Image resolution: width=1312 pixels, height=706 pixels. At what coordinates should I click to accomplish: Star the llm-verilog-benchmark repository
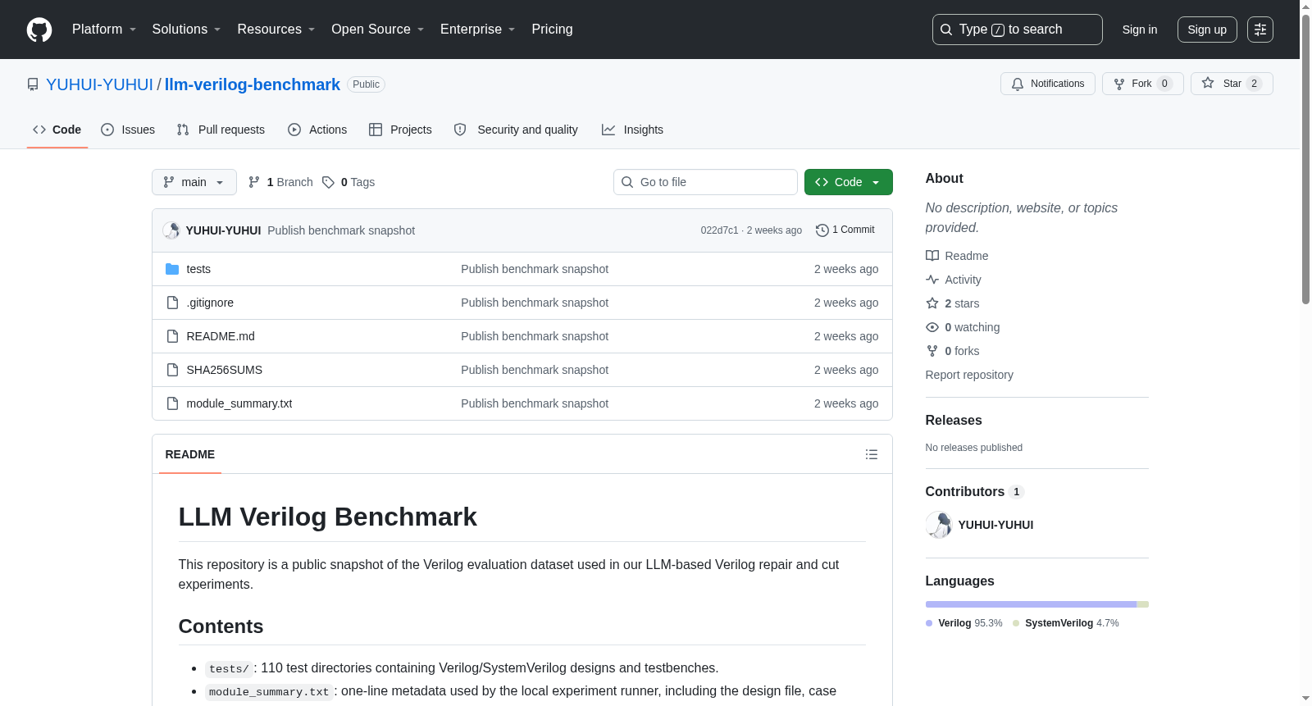pos(1232,84)
